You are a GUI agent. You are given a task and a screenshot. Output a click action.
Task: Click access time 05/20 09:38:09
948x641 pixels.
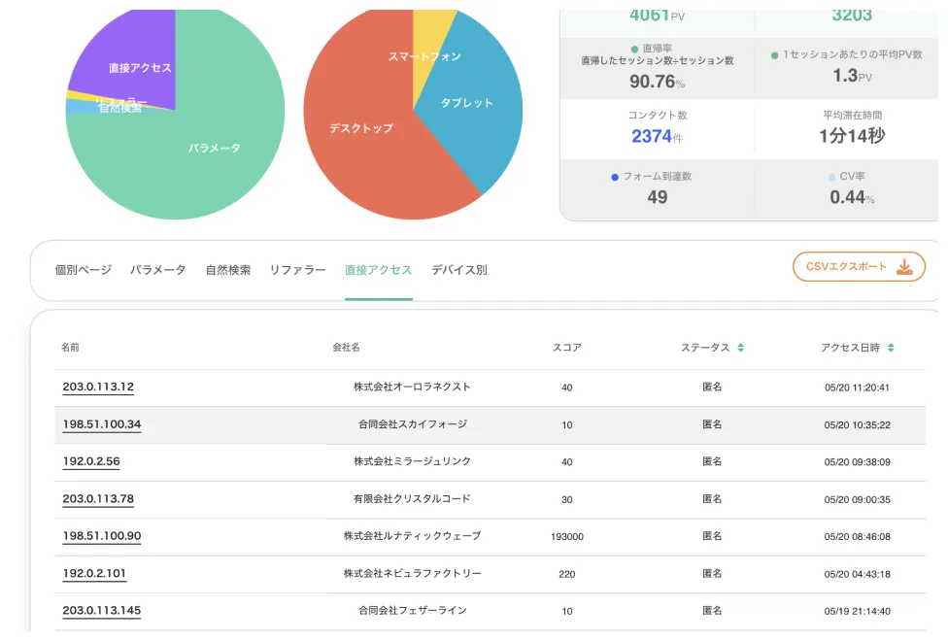click(x=858, y=462)
